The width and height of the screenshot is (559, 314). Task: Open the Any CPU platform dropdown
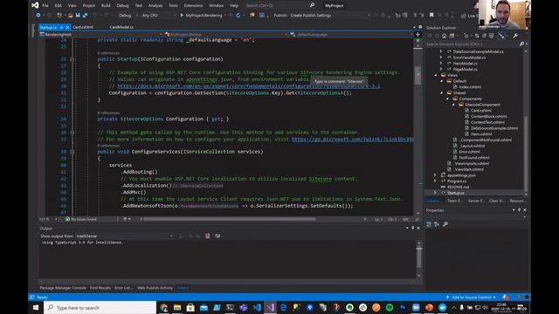tap(158, 16)
